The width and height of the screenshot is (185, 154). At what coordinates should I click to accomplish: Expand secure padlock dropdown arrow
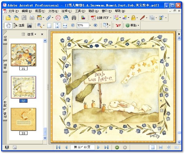click(137, 18)
